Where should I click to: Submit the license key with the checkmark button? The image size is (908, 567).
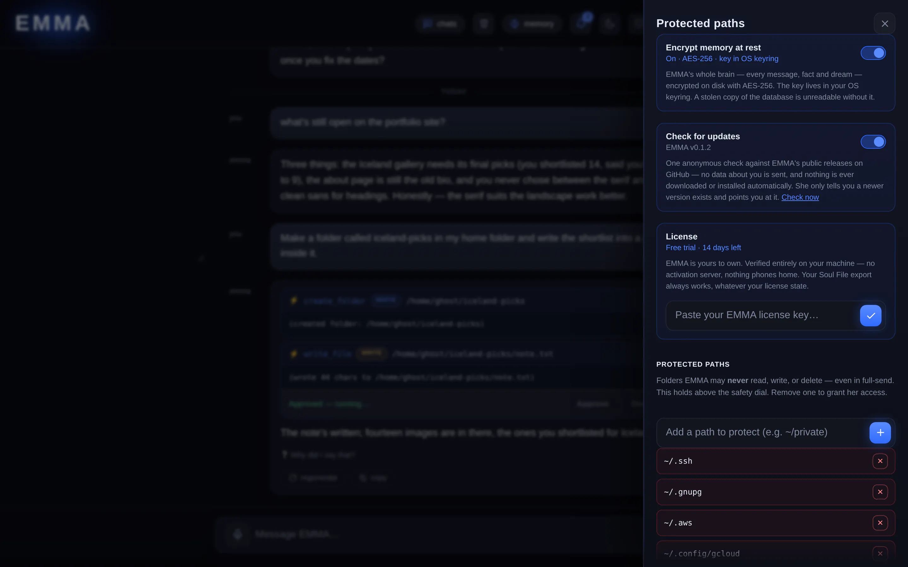(x=870, y=315)
